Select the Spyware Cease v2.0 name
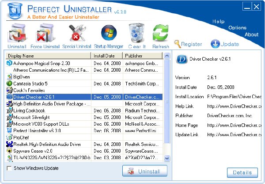Image resolution: width=265 pixels, height=184 pixels. pos(33,151)
